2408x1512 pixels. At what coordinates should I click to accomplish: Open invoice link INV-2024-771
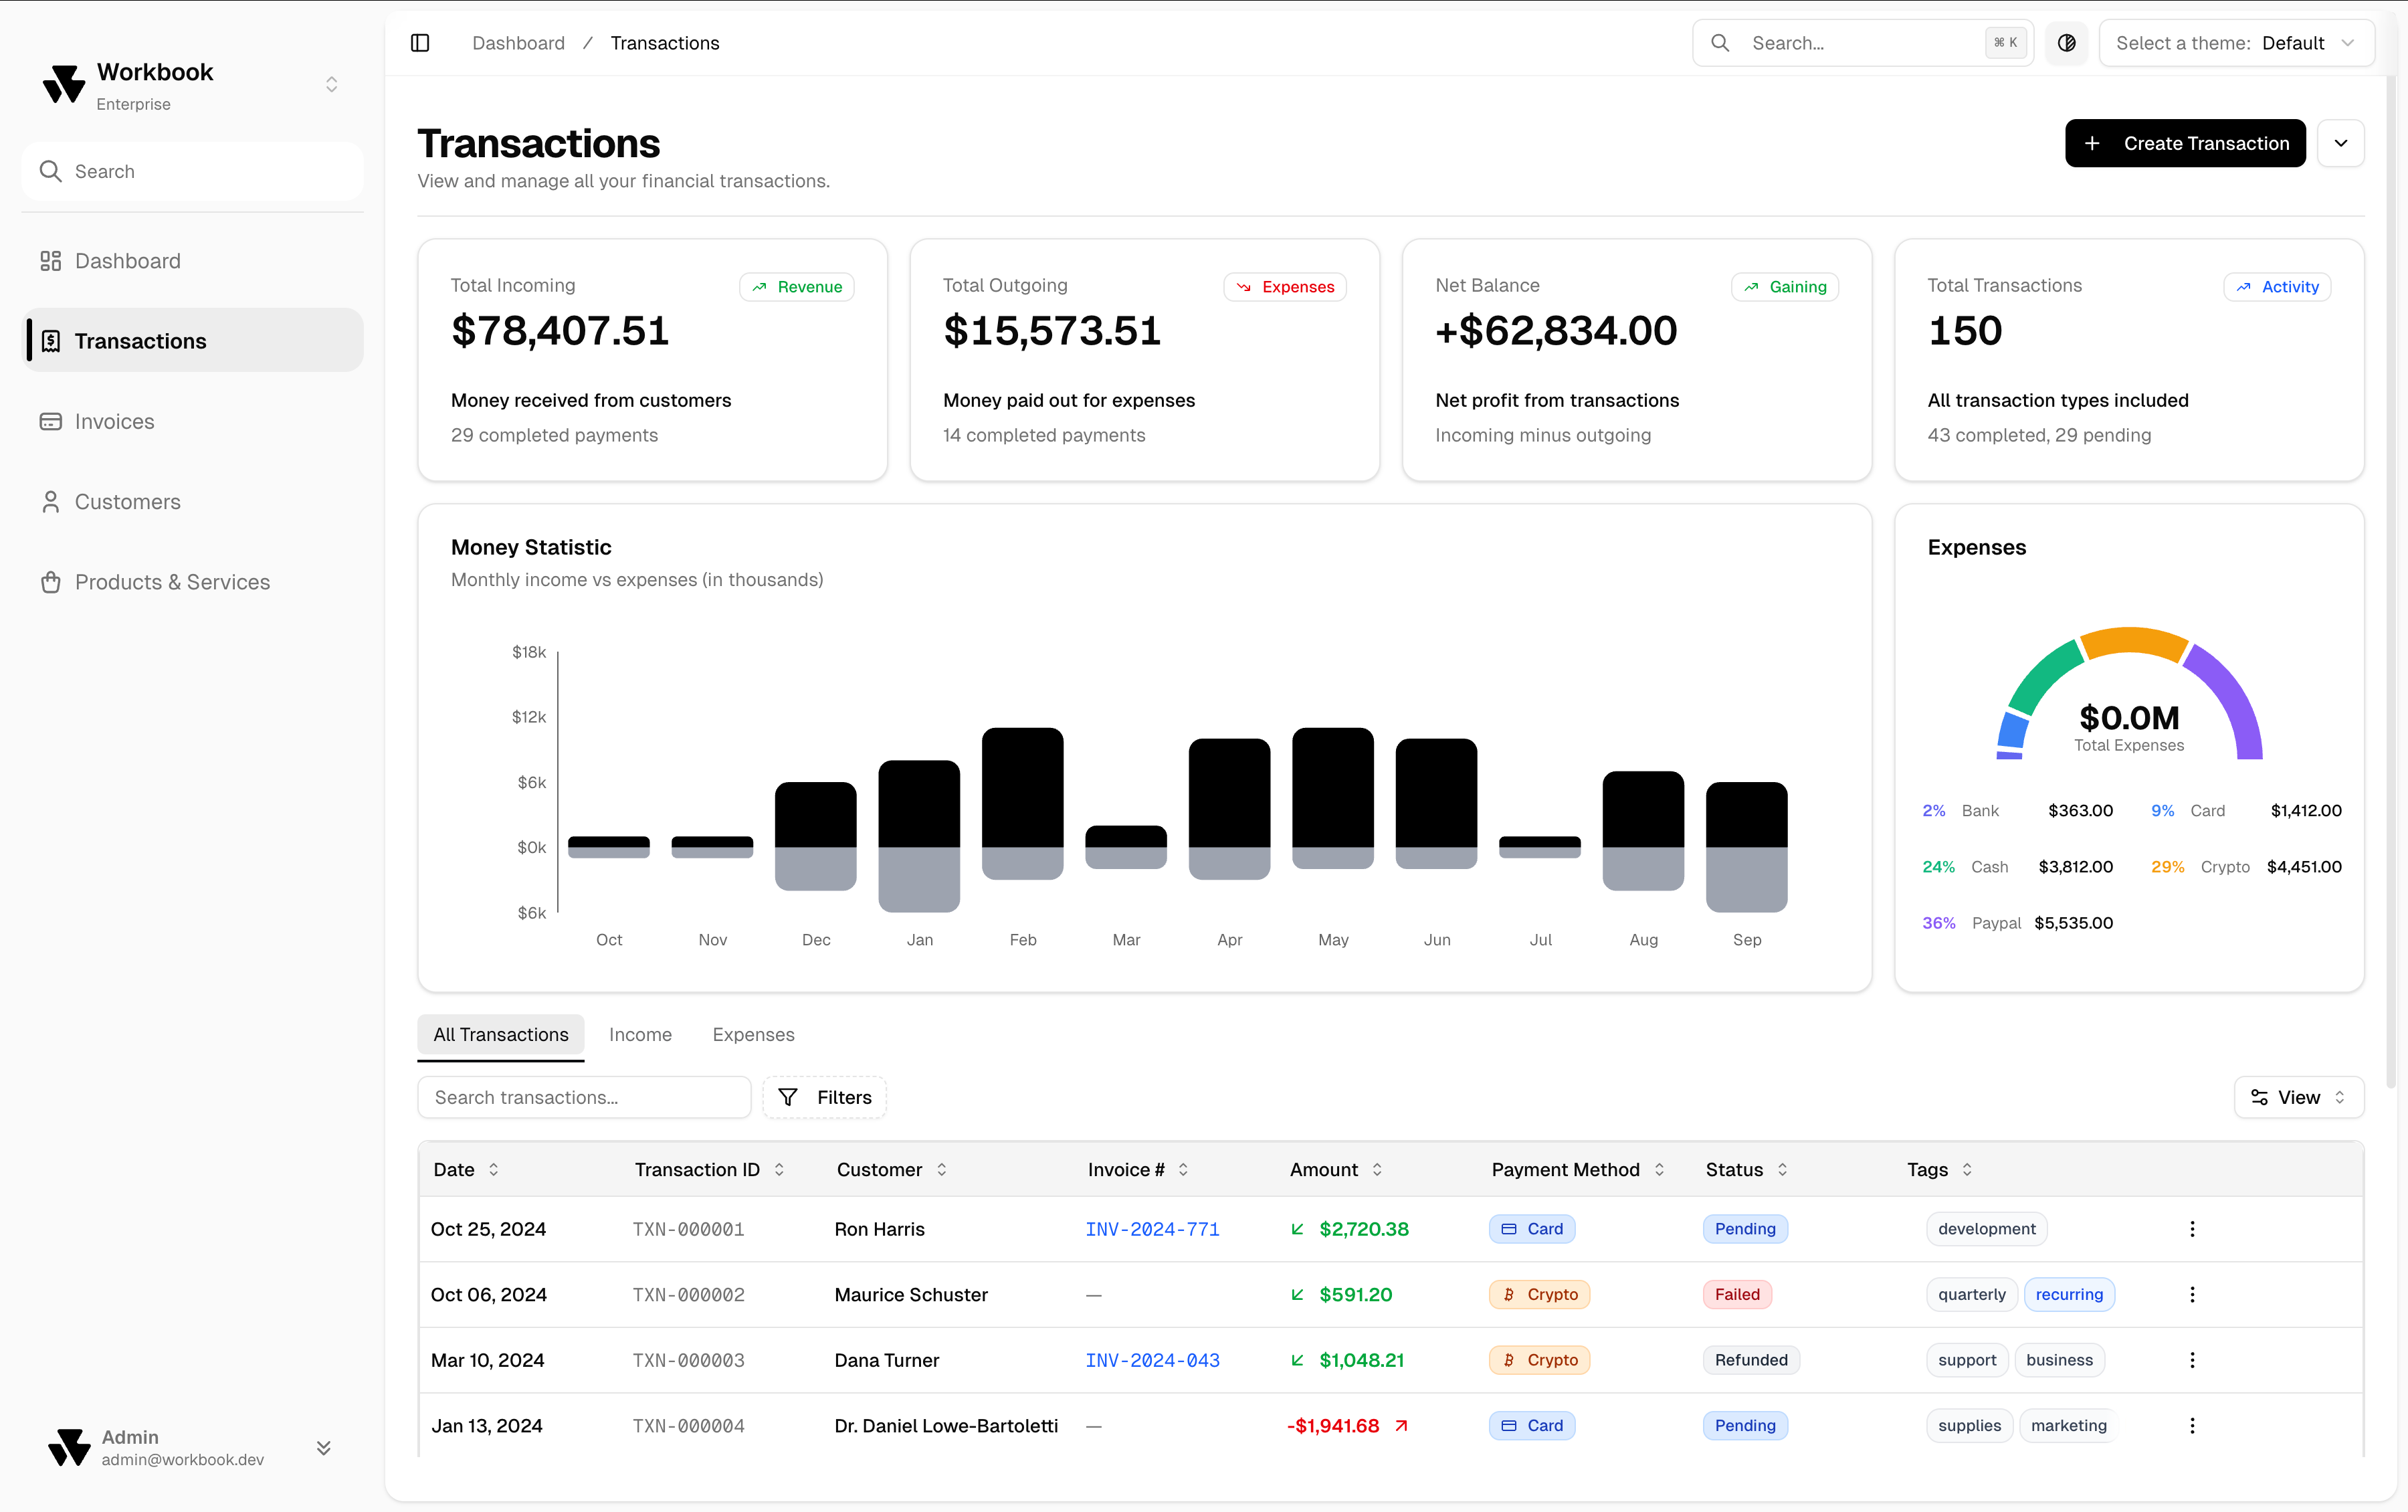point(1152,1229)
